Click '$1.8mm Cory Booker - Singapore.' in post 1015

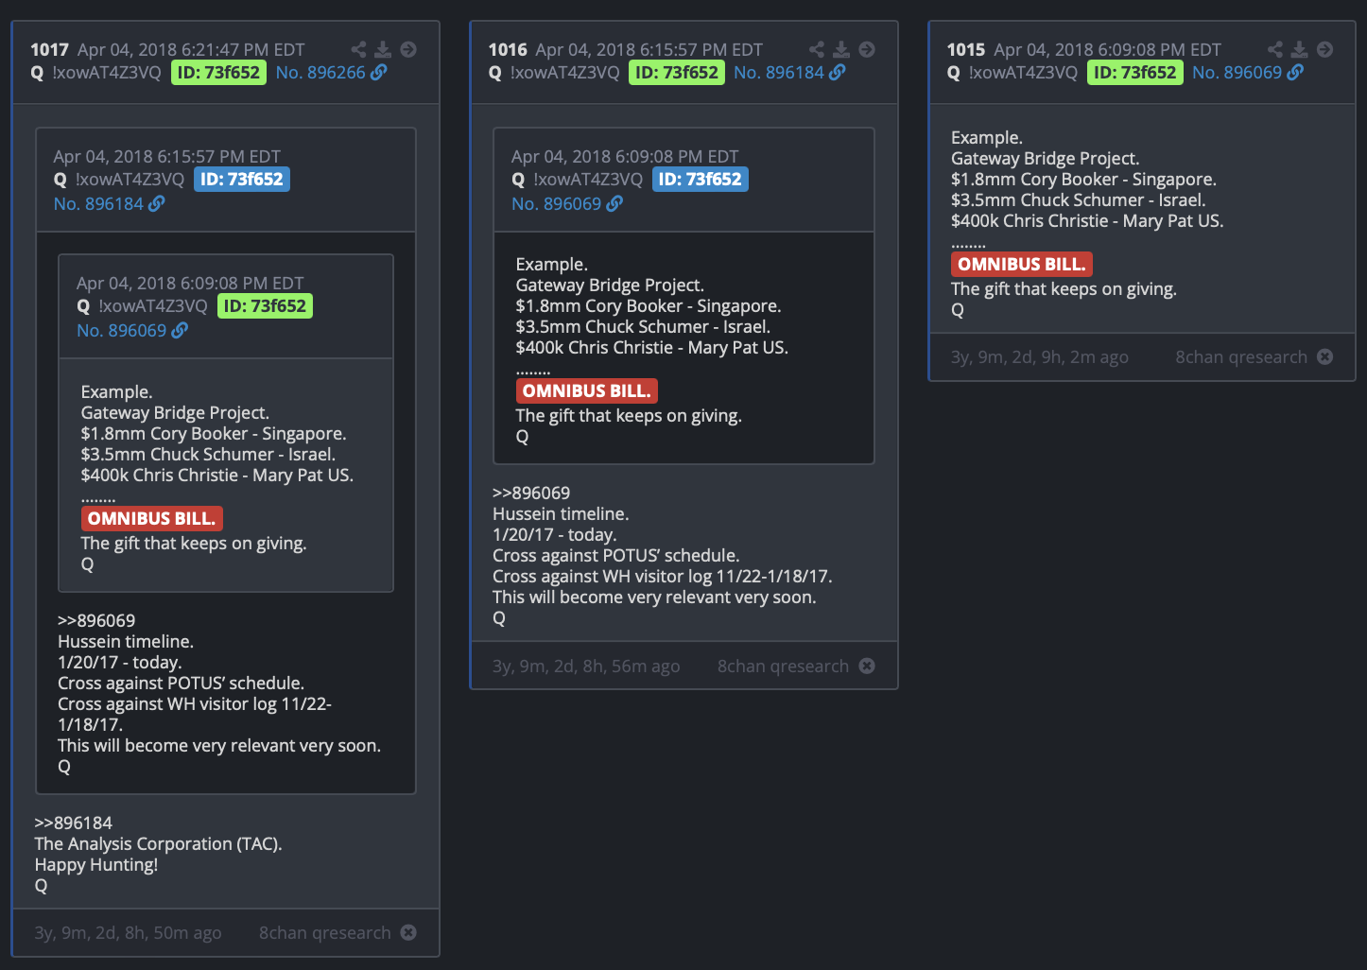[x=1083, y=179]
